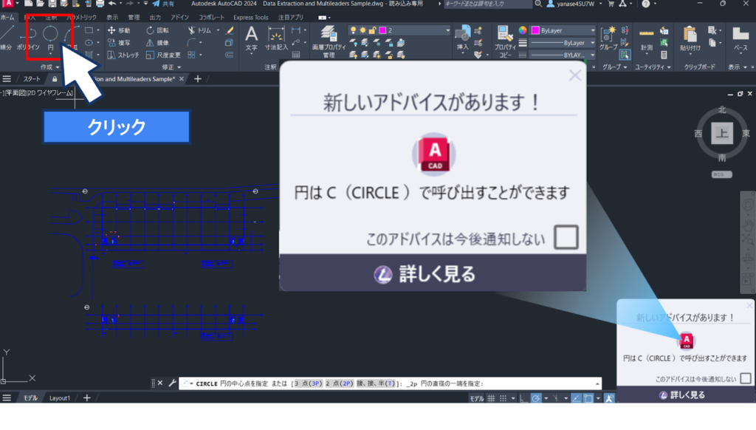Click the customize wrench icon on command line

click(x=172, y=383)
